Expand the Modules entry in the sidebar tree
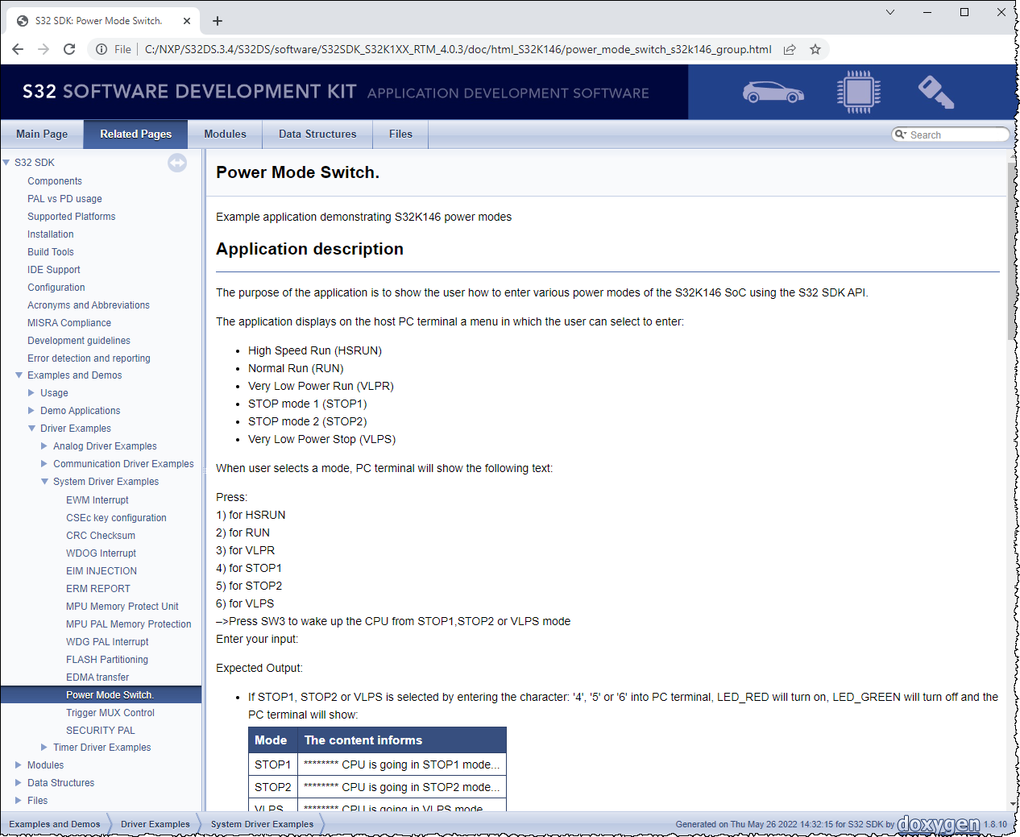1020x837 pixels. click(x=18, y=764)
